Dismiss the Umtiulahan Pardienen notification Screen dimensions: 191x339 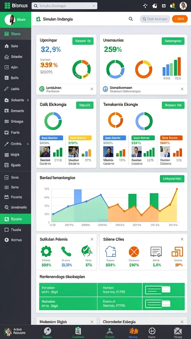tap(92, 89)
